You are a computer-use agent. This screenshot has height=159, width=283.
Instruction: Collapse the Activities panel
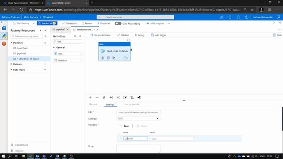click(80, 36)
